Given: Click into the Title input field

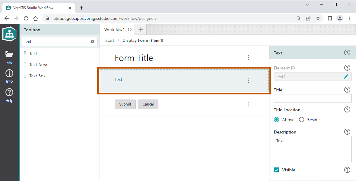Looking at the screenshot, I should (x=312, y=99).
